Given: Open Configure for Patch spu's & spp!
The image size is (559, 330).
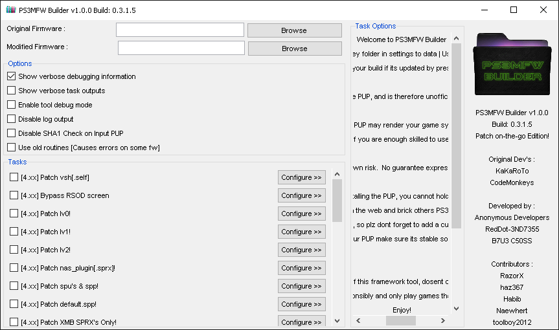Looking at the screenshot, I should 302,286.
